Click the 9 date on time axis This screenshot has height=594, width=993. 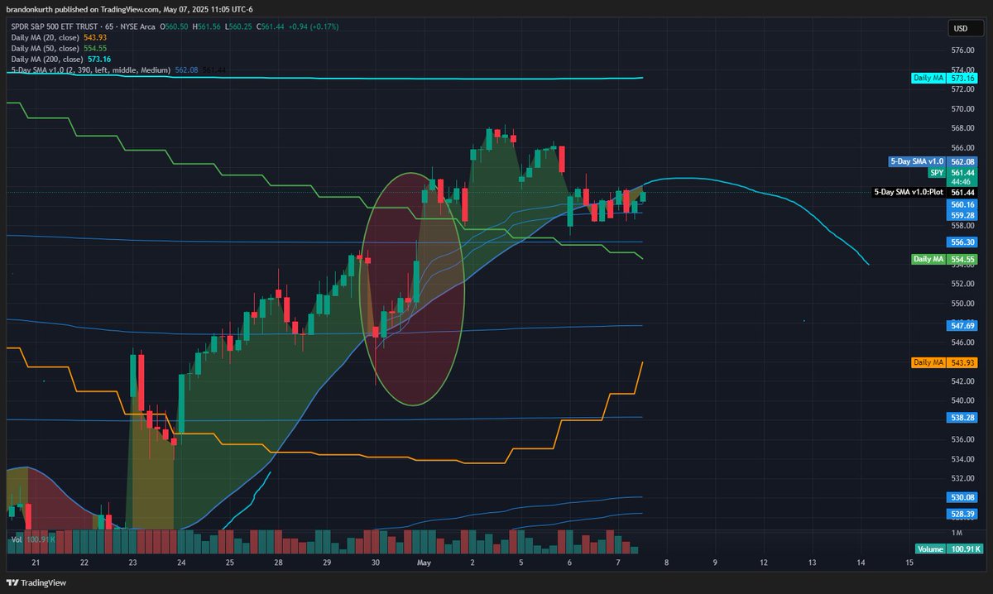[x=716, y=563]
